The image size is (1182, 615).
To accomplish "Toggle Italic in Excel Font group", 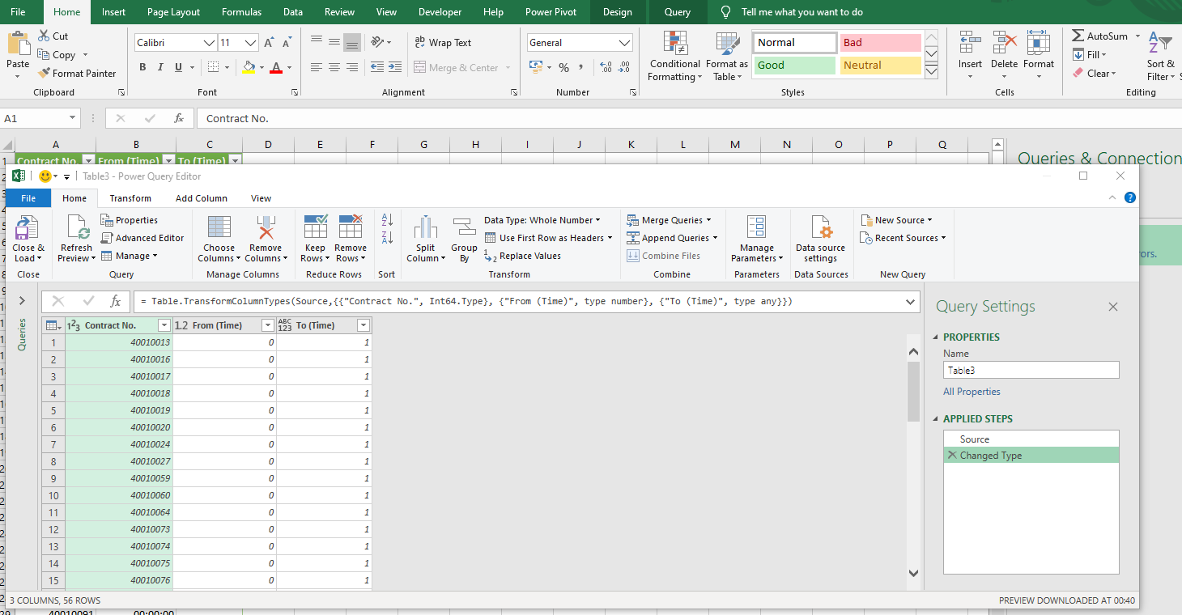I will pyautogui.click(x=160, y=67).
